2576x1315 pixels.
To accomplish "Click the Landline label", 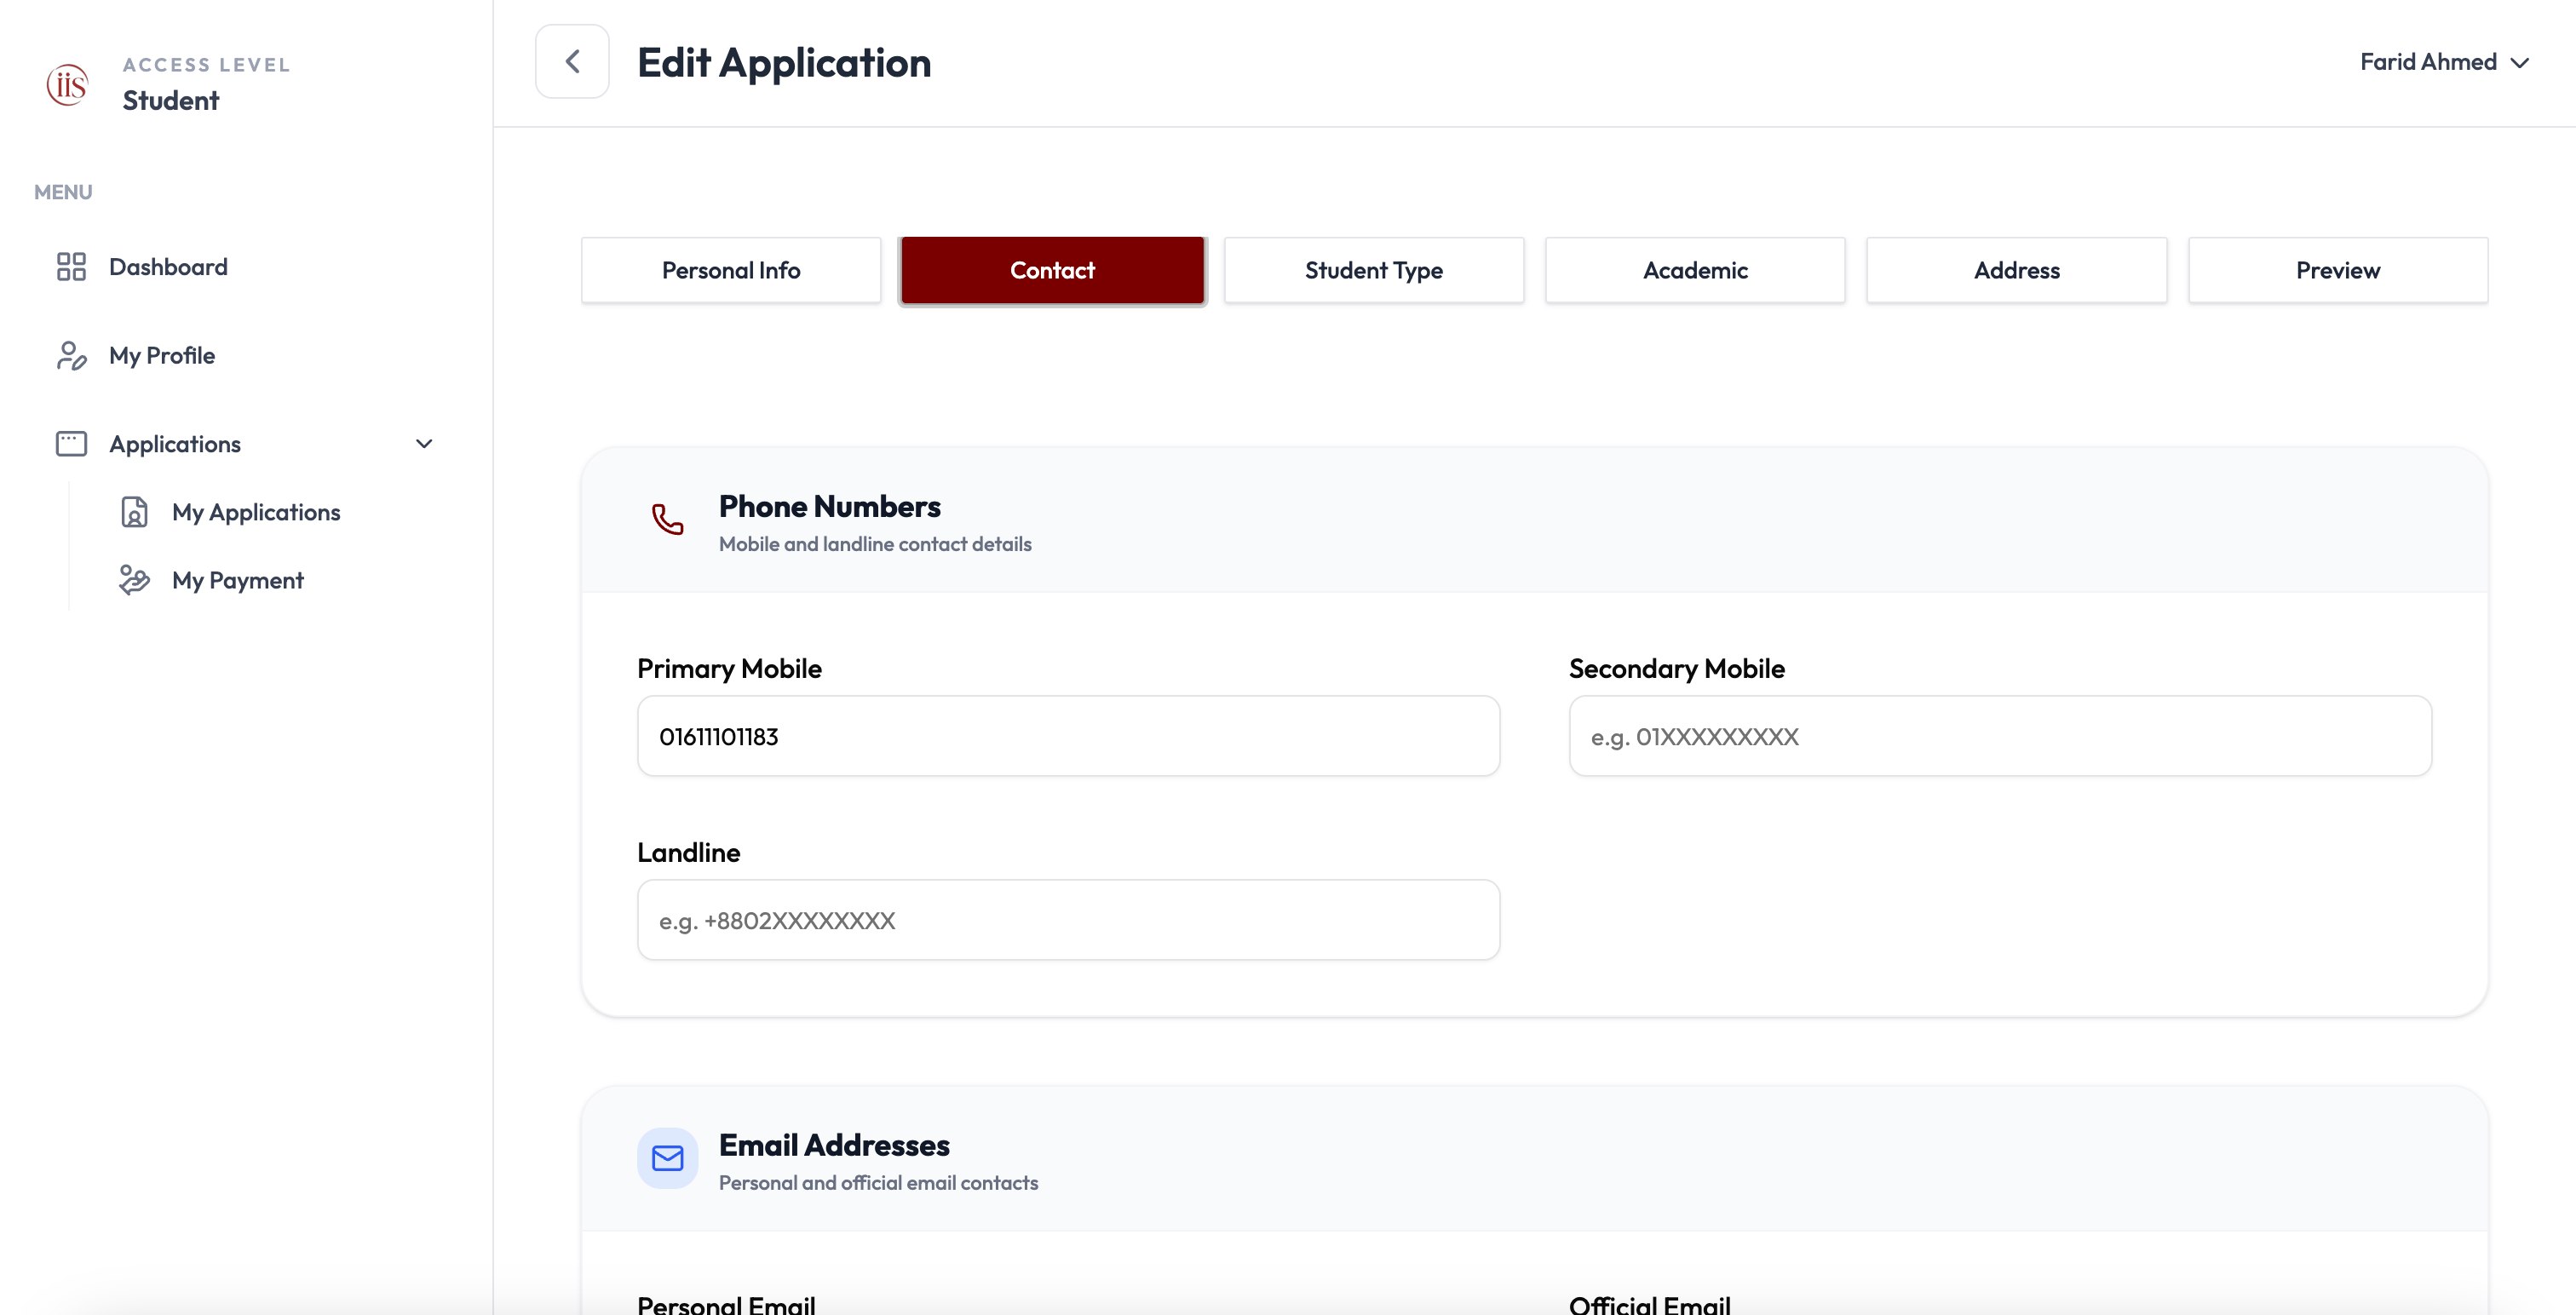I will tap(689, 852).
